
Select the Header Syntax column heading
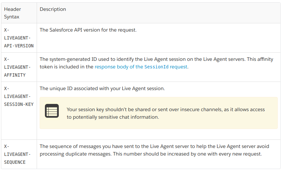click(x=13, y=13)
